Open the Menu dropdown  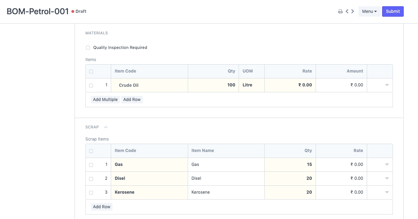coord(369,11)
